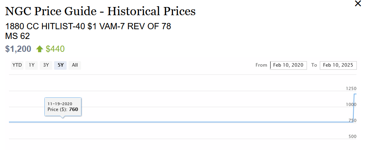Click the 1880 CC VAM-7 coin title
Viewport: 365px width, 150px height.
(88, 26)
